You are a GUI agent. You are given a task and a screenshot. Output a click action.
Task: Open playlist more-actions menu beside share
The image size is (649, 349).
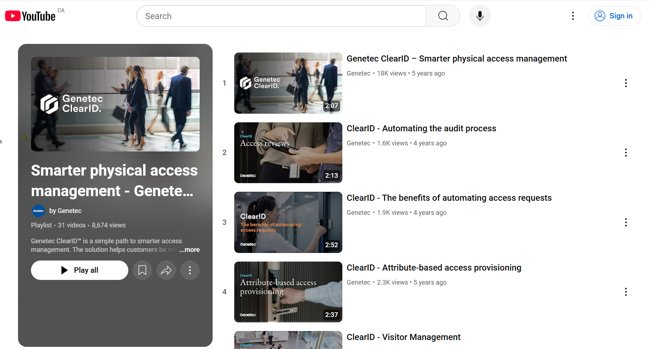pos(190,270)
